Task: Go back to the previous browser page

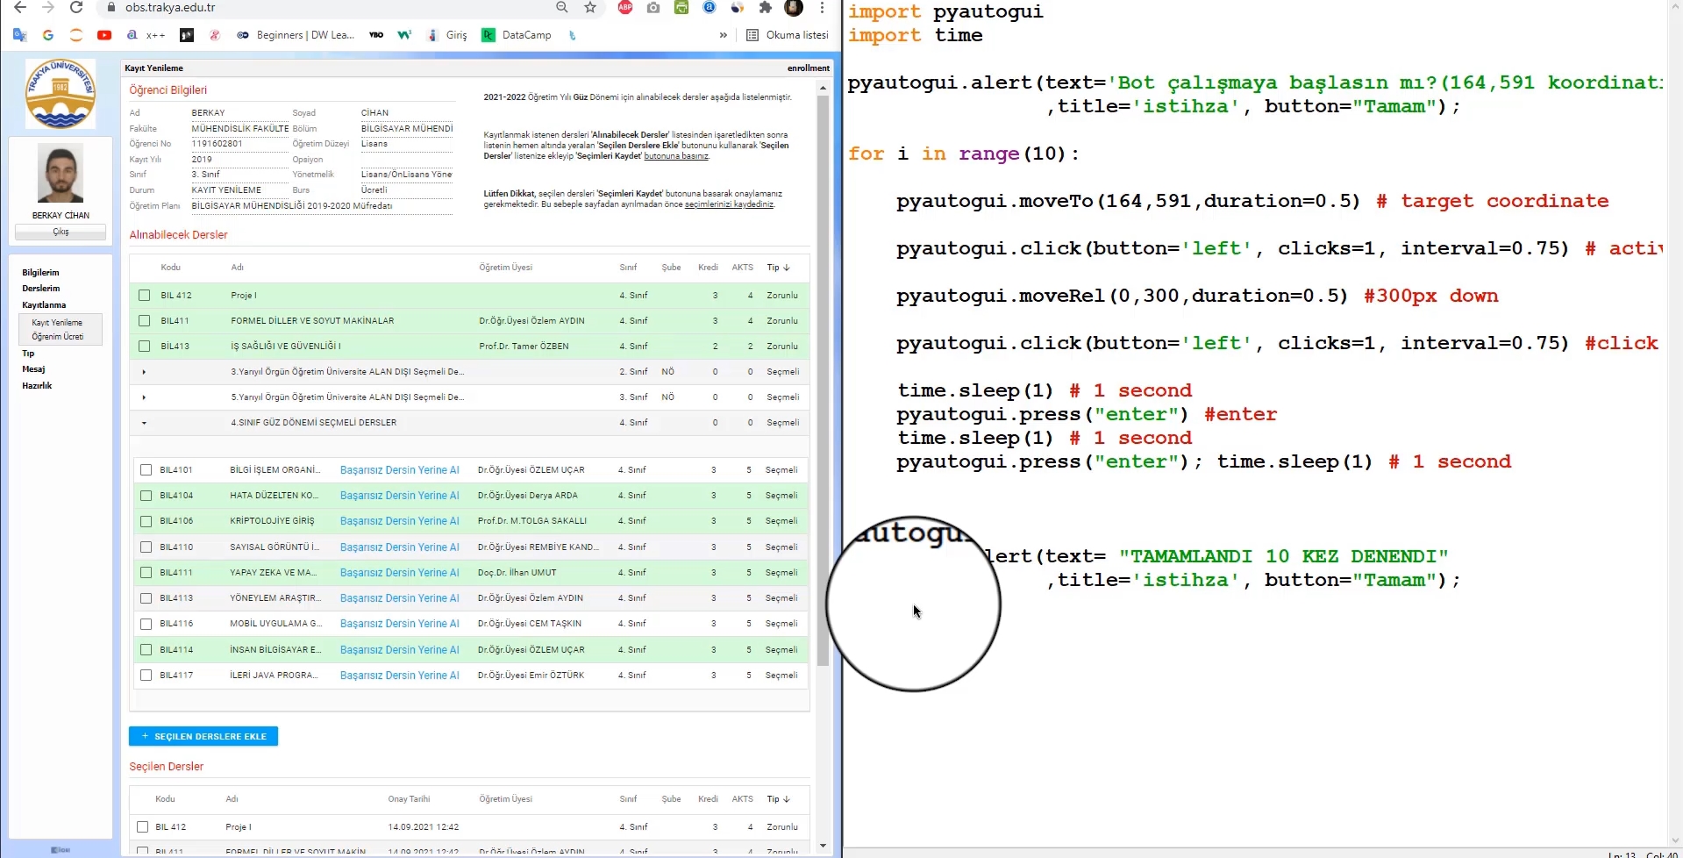Action: 19,8
